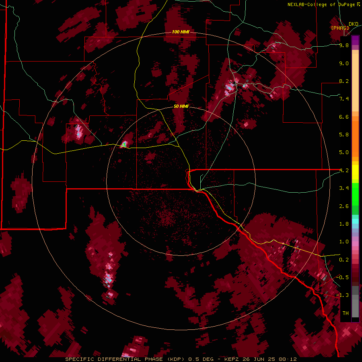Pick the yellow segment of the color bar
The height and width of the screenshot is (362, 362).
355,172
